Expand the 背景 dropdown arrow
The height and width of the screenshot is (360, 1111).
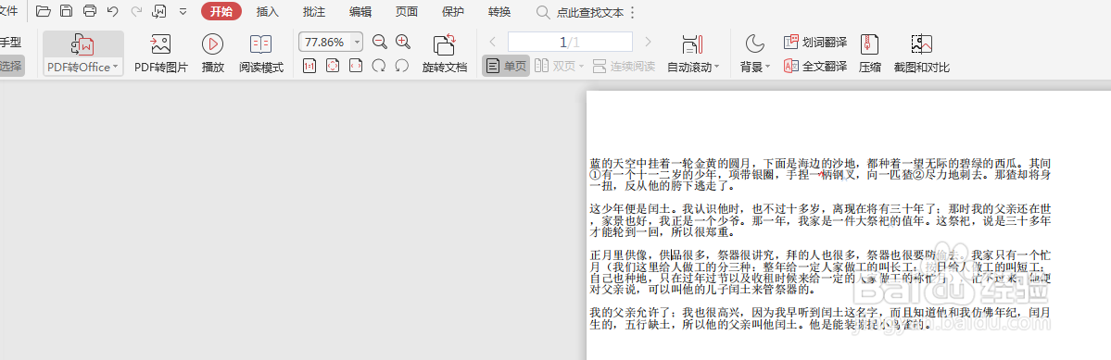767,68
